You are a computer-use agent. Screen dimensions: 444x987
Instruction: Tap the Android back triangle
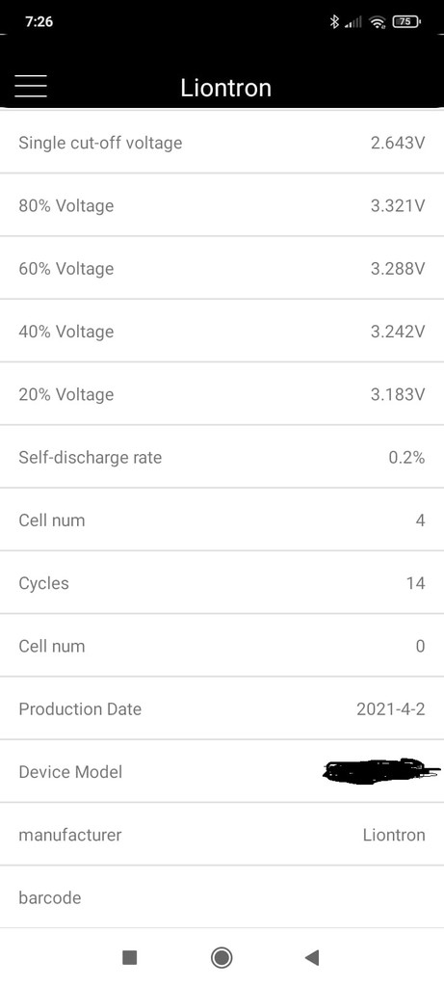point(312,957)
